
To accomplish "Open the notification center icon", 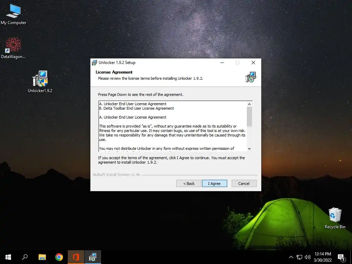I will tap(341, 257).
